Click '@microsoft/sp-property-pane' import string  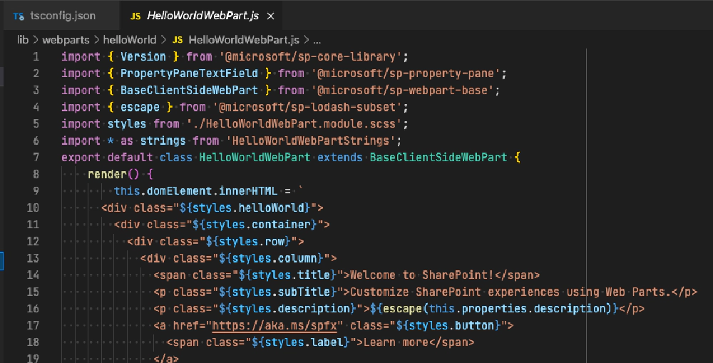click(406, 73)
